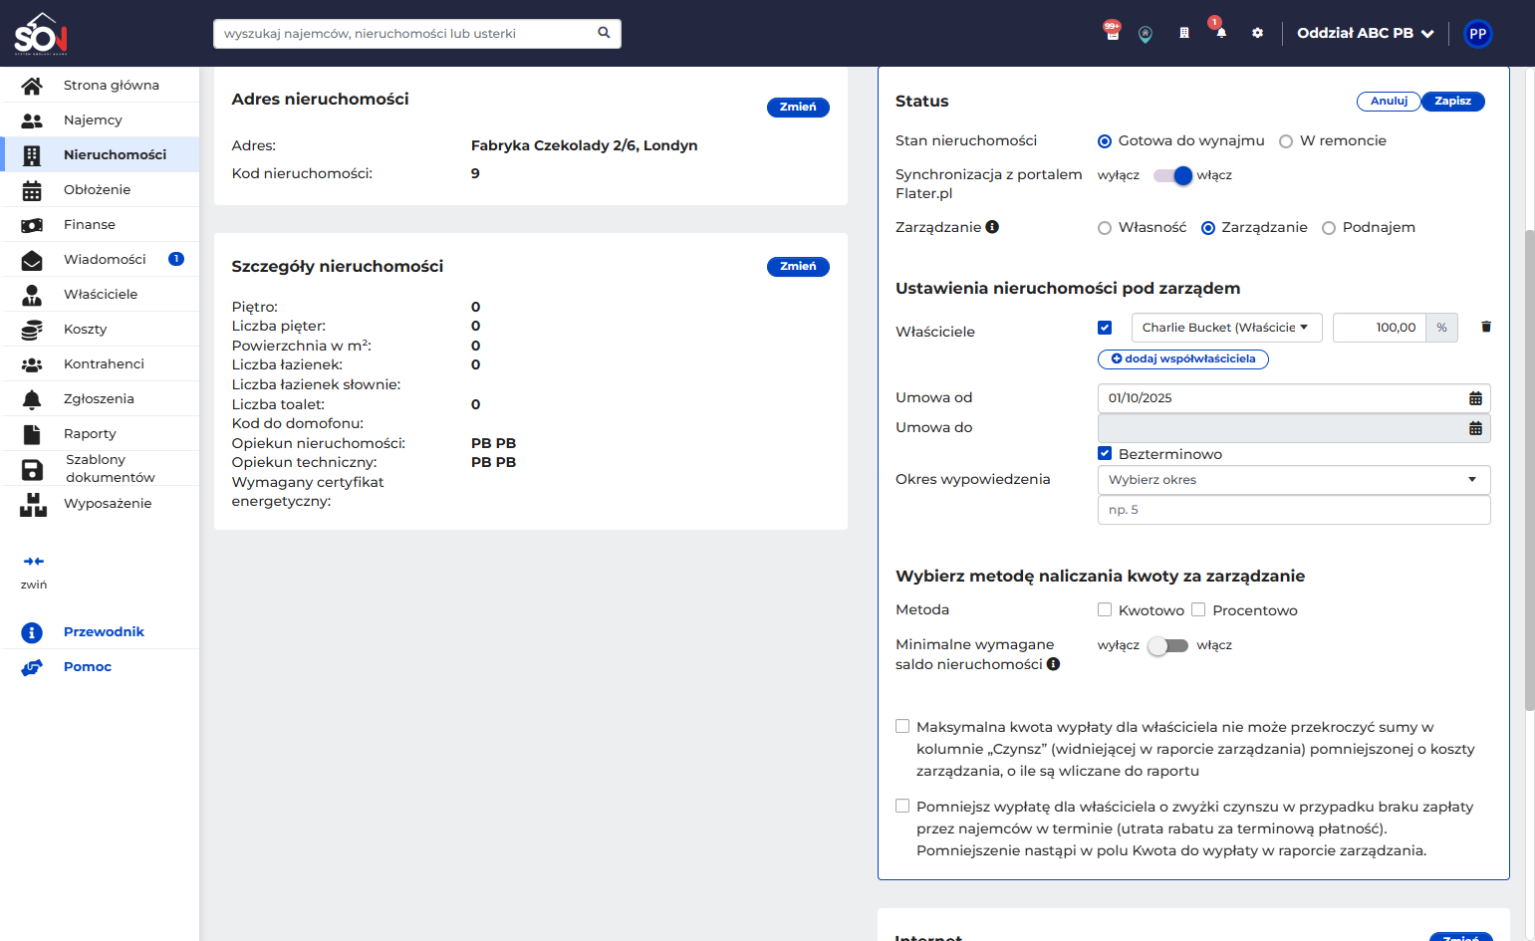Click Zmień in the Szczegóły nieruchomości card
This screenshot has width=1535, height=941.
798,267
